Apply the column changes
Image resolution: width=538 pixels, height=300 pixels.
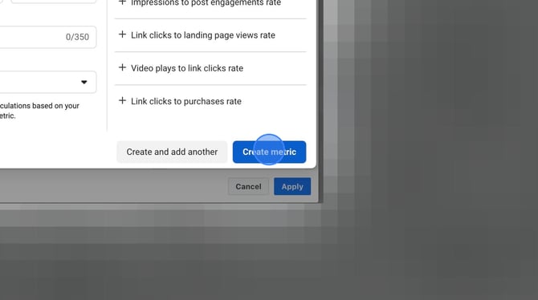point(292,187)
